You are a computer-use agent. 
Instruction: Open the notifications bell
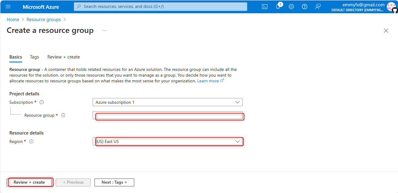(278, 7)
